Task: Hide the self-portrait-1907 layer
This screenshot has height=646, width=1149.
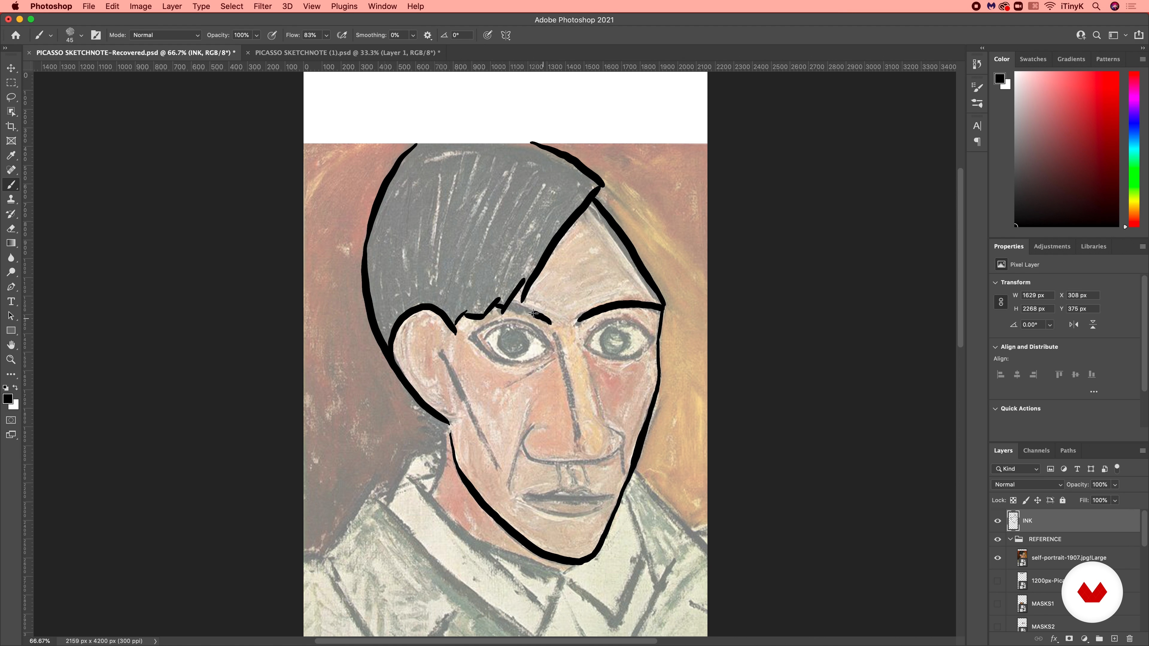Action: (998, 558)
